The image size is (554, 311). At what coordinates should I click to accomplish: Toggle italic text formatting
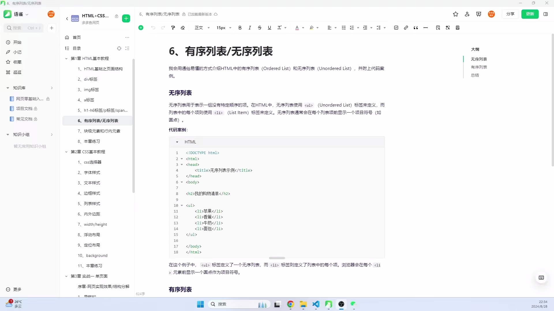pos(250,28)
